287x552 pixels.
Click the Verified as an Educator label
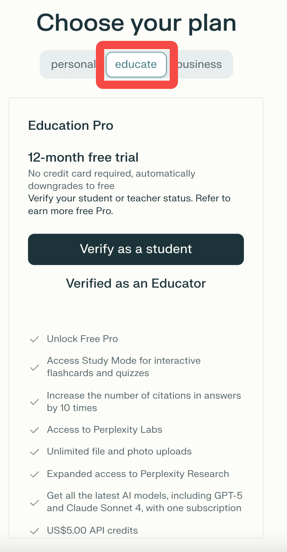pos(136,283)
